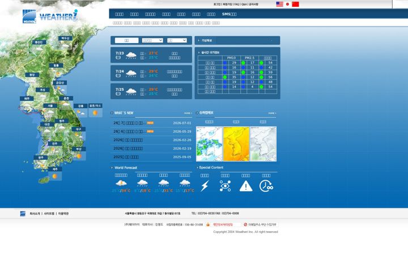
Task: Open the 전주 weather icon on the map
Action: [54, 150]
